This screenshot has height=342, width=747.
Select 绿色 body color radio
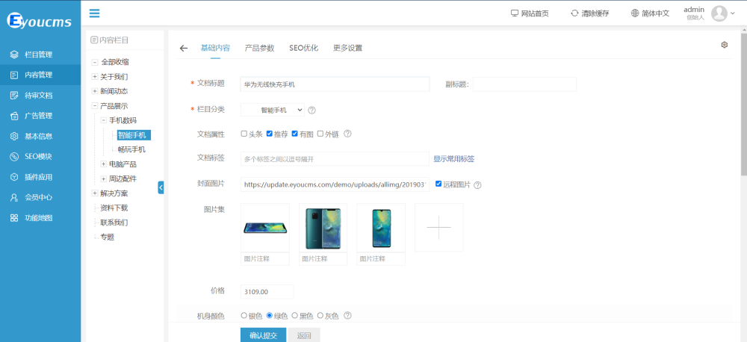269,315
